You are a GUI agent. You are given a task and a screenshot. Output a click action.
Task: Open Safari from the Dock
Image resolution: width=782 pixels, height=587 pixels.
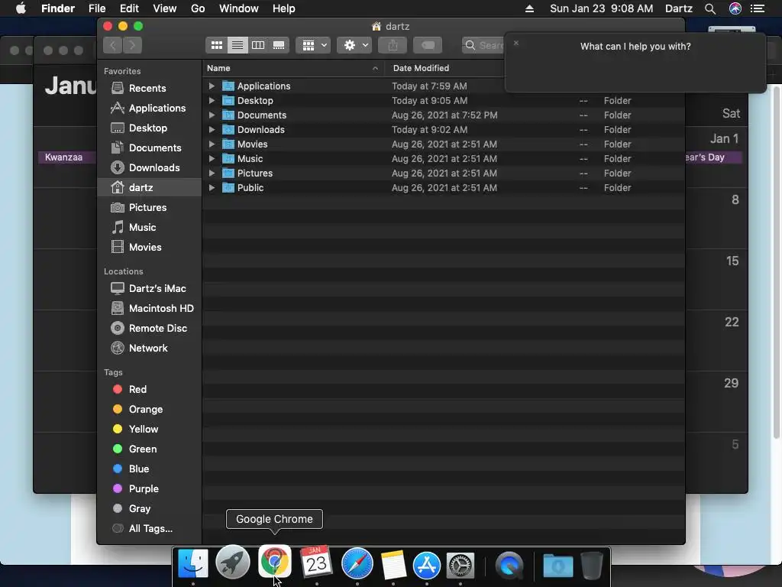[357, 564]
